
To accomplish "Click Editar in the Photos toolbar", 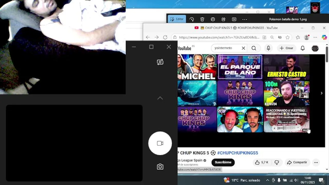I will [x=177, y=19].
